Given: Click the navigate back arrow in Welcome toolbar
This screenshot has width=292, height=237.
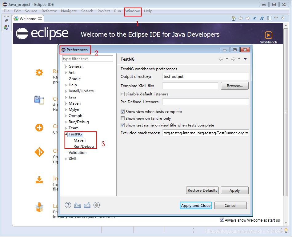Looking at the screenshot, I should [x=241, y=18].
